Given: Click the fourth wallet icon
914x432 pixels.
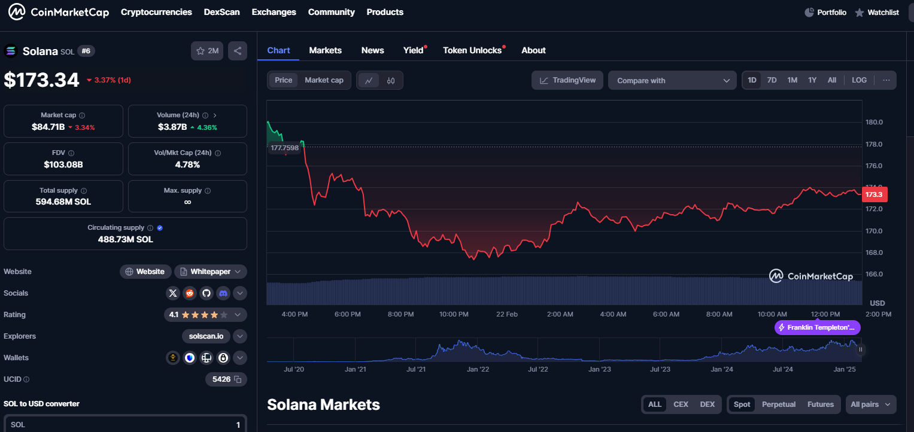Looking at the screenshot, I should [x=223, y=358].
